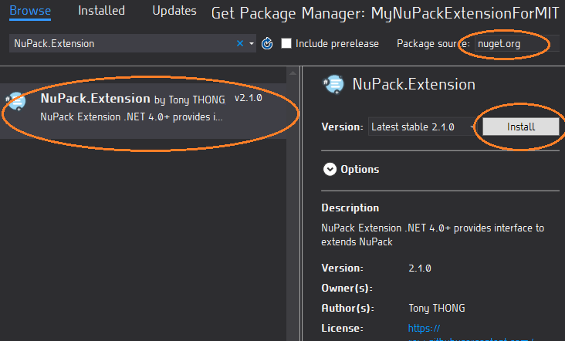
Task: Click the NuPack.Extension title in details pane
Action: tap(414, 84)
